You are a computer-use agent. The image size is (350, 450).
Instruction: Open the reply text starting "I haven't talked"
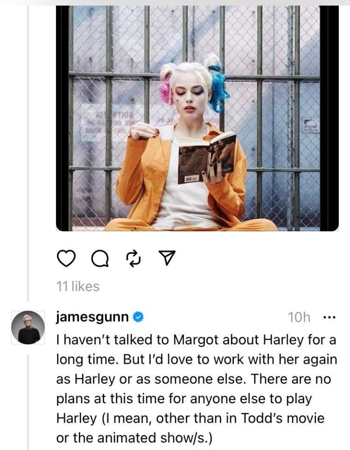coord(196,389)
